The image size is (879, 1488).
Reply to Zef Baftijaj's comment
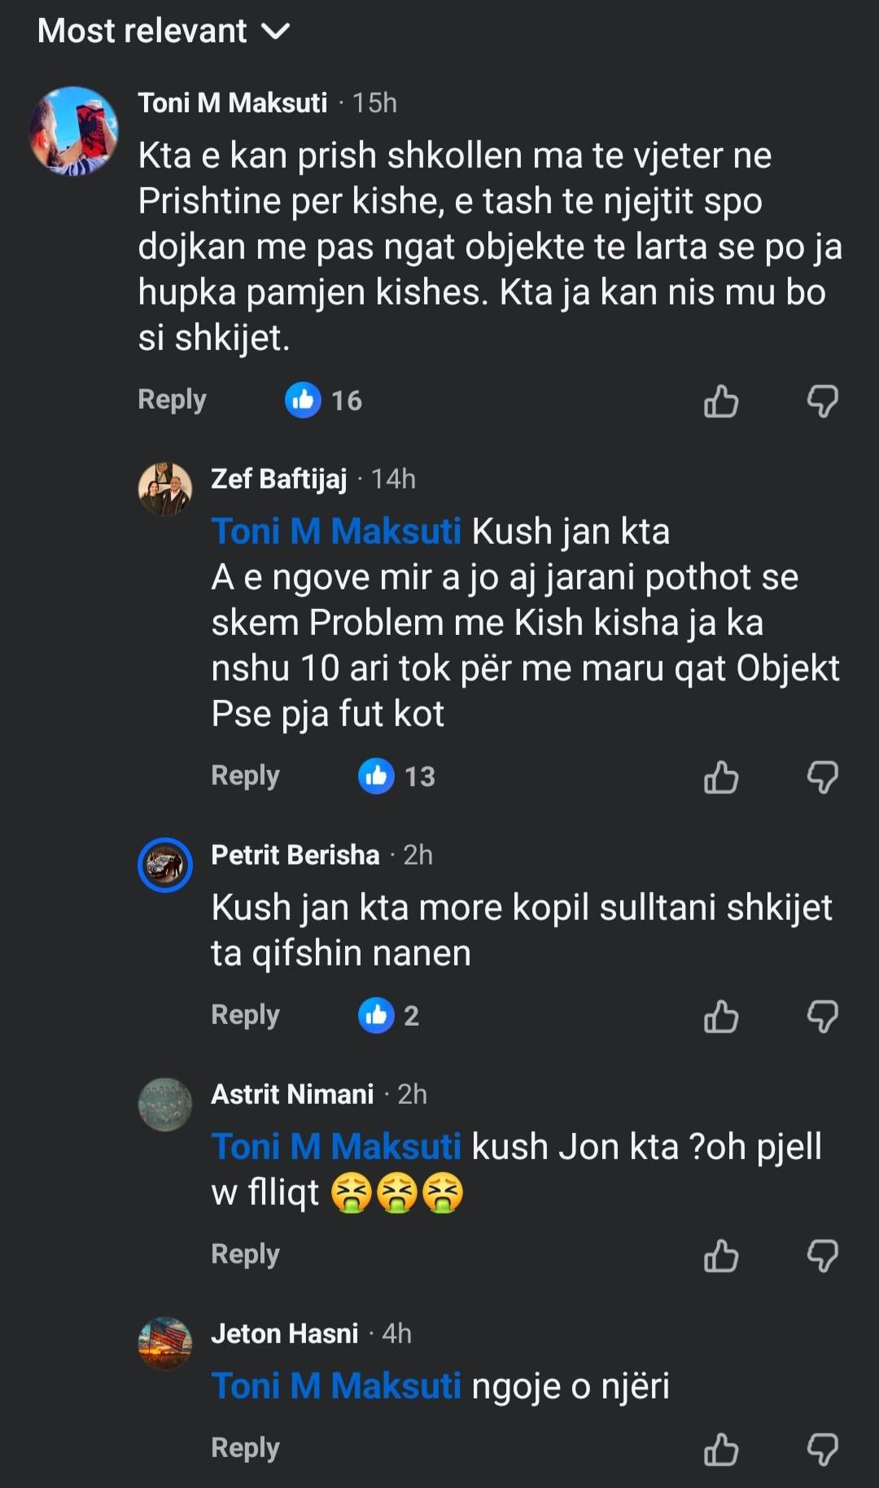(x=245, y=776)
